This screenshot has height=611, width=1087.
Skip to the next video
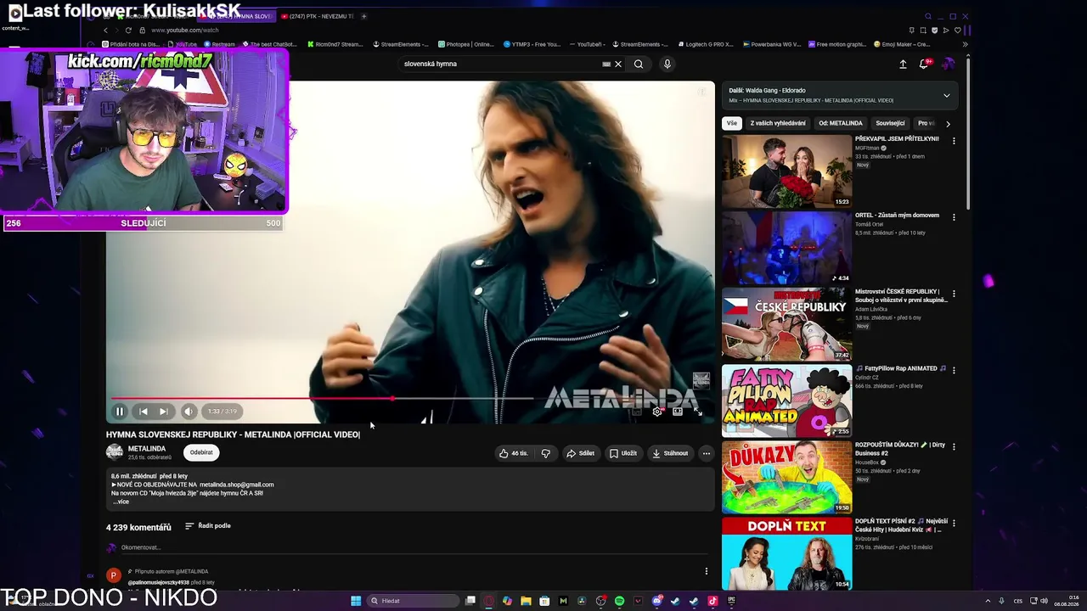[163, 412]
